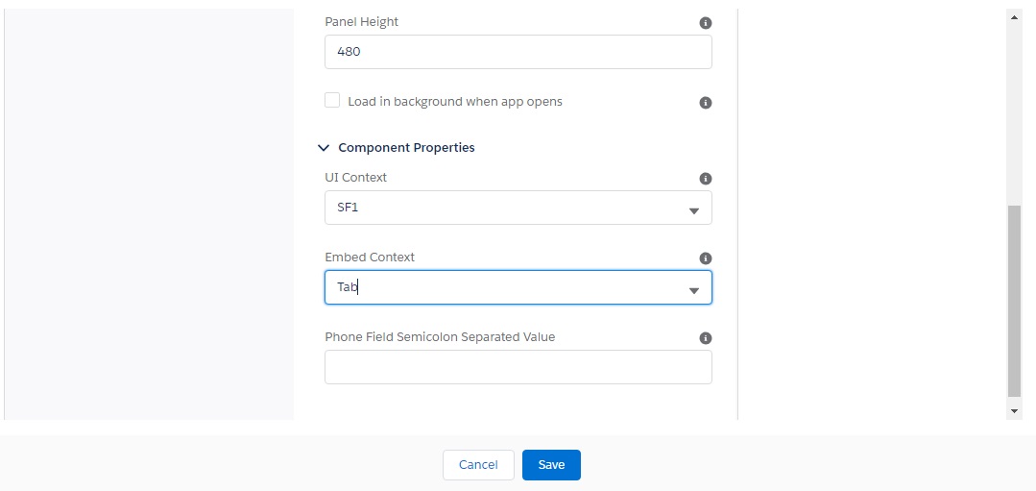The height and width of the screenshot is (491, 1036).
Task: Open the Embed Context dropdown showing Tab
Action: (x=518, y=287)
